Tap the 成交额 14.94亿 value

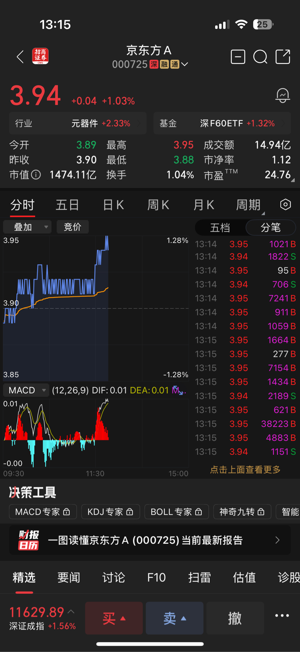coord(273,145)
